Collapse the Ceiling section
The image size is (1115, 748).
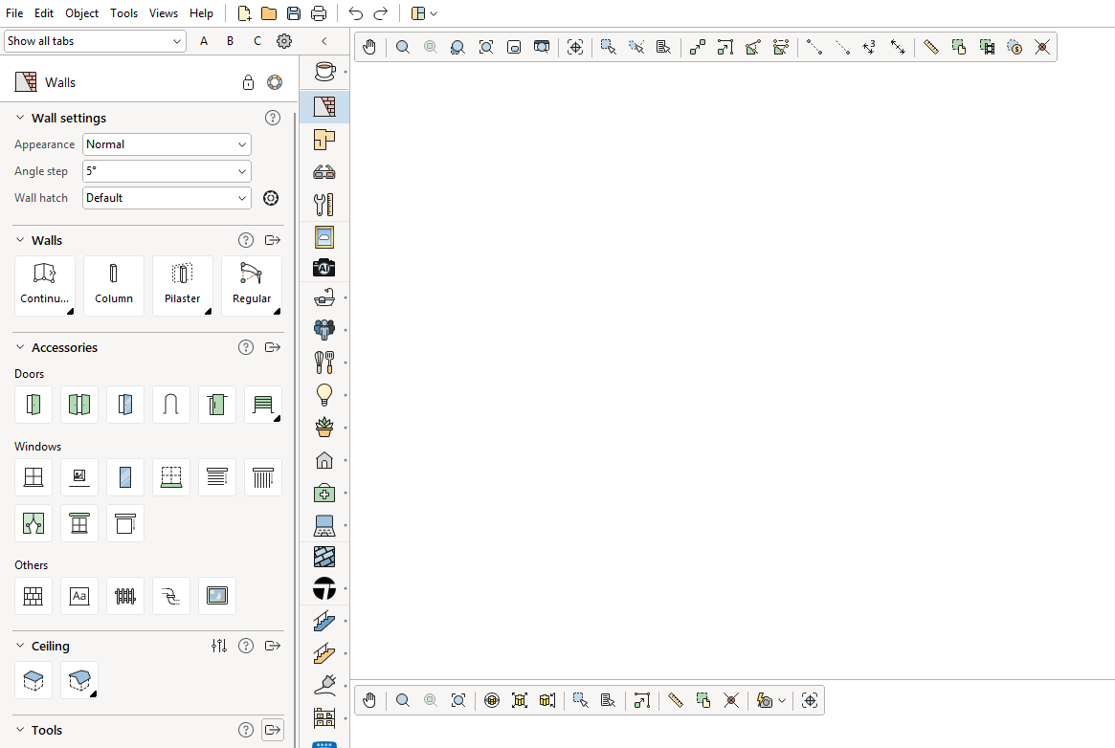20,646
